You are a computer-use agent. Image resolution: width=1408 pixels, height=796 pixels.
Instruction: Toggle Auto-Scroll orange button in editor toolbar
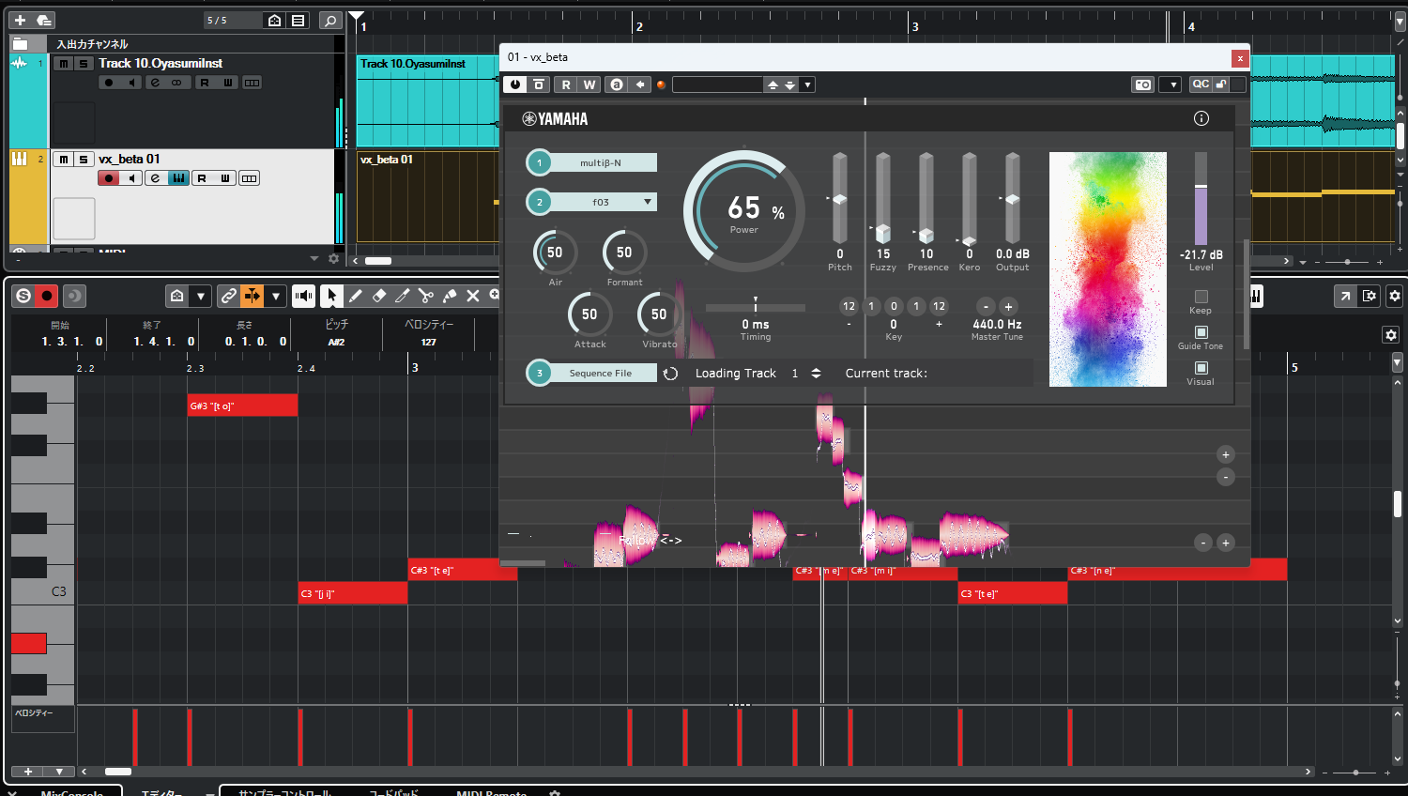[x=252, y=296]
